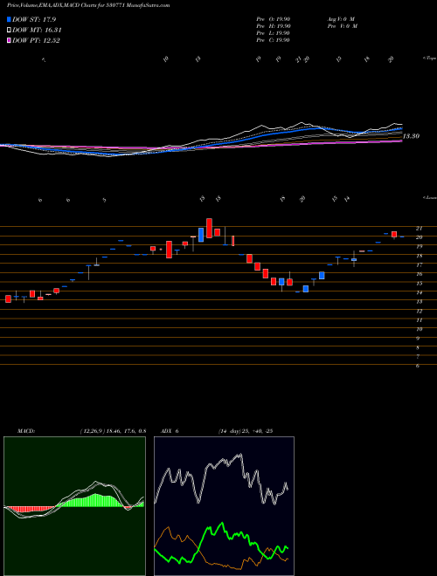Click the price axis label 17
Viewport: 437px width, 576px height.
pos(419,264)
